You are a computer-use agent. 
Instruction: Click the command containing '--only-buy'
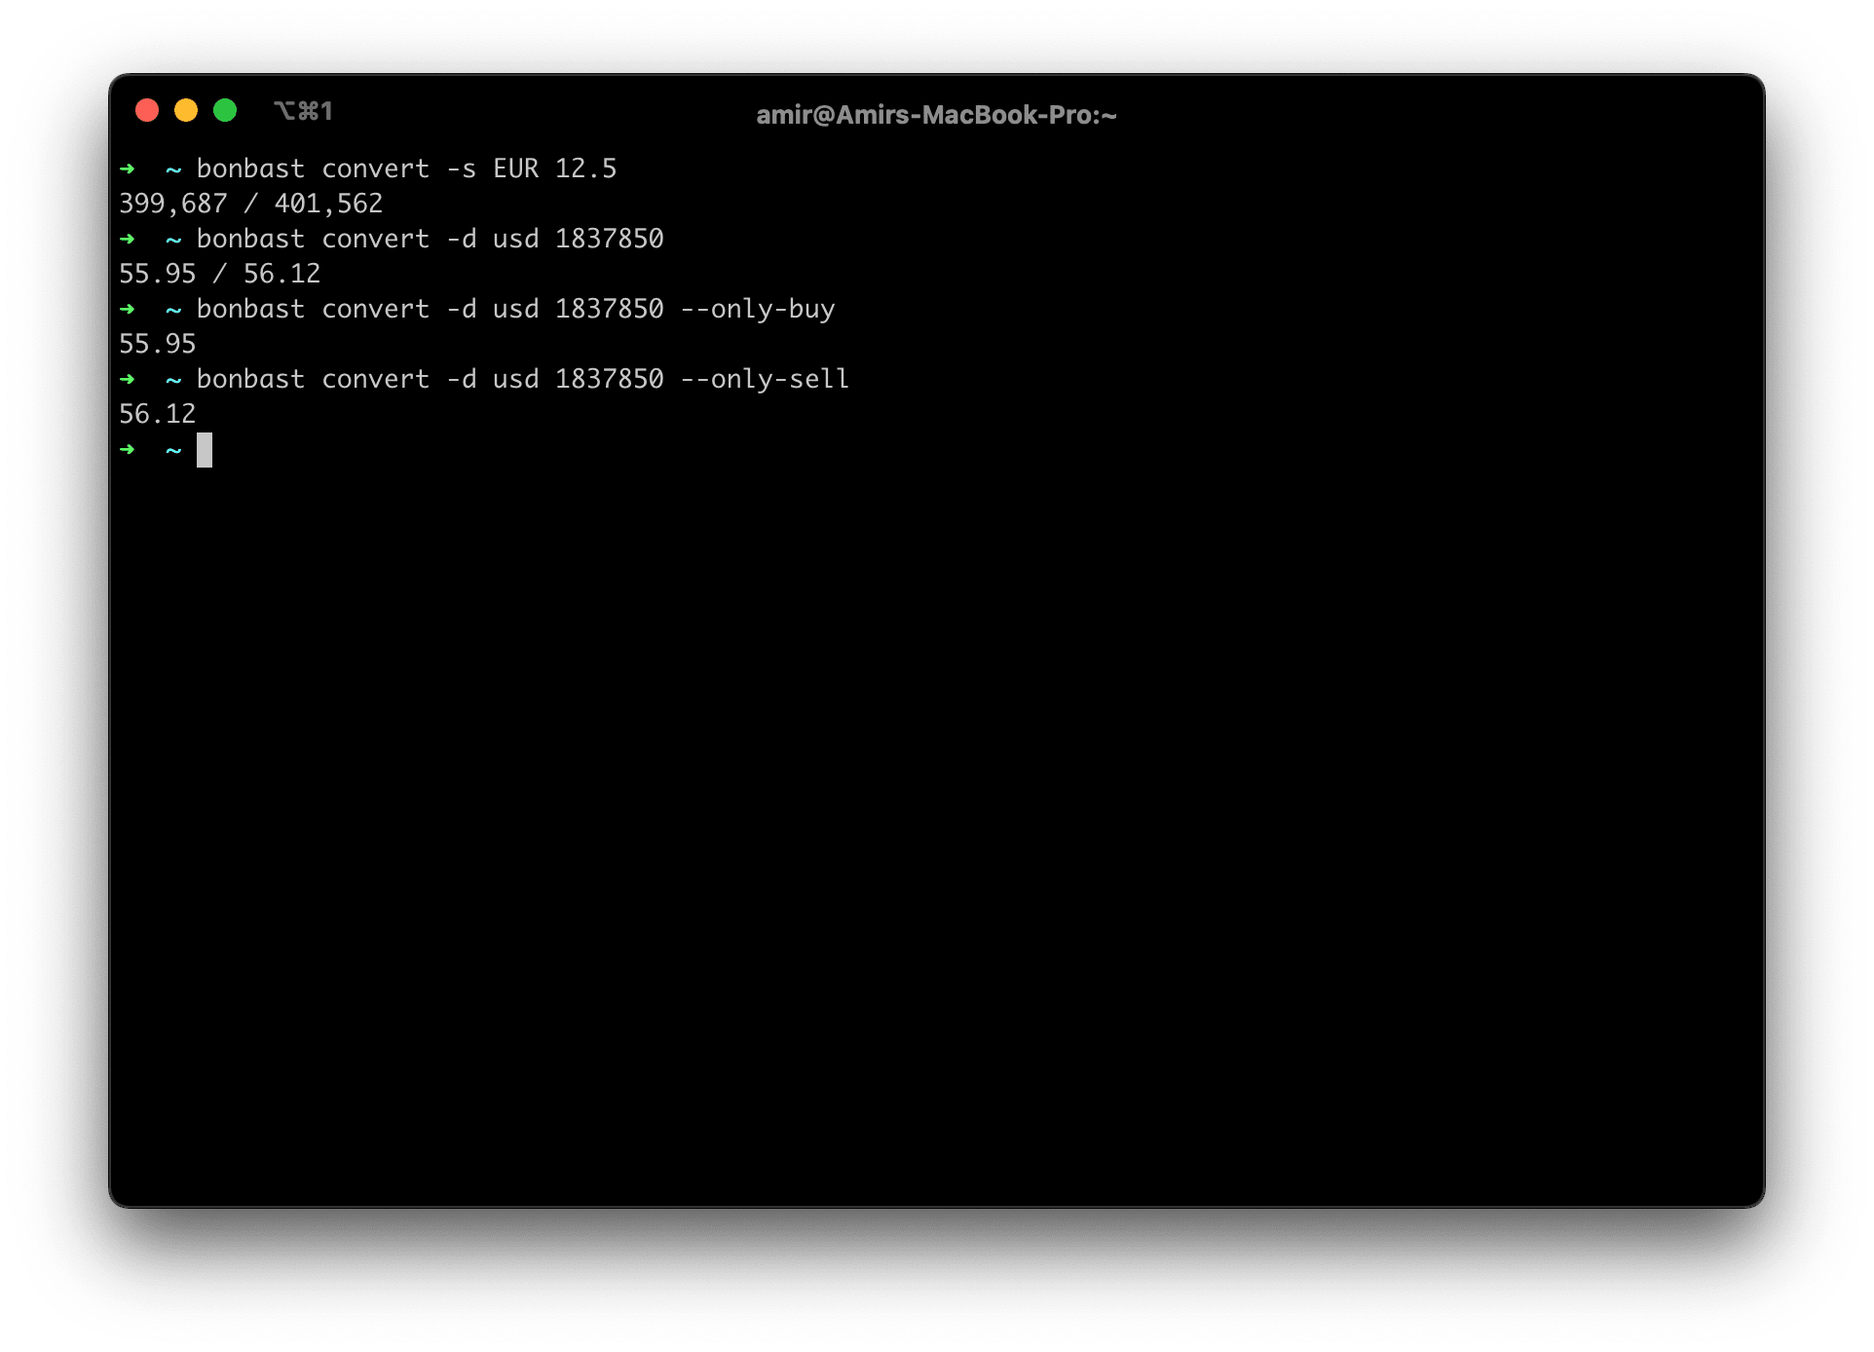[x=515, y=309]
